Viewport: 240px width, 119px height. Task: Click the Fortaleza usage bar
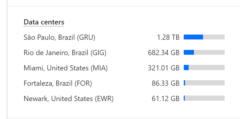click(x=204, y=83)
